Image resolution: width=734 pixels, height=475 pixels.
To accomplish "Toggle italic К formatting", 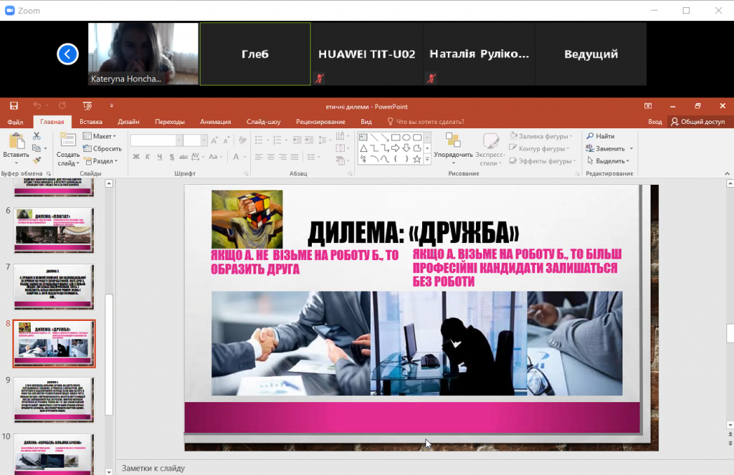I will 147,157.
